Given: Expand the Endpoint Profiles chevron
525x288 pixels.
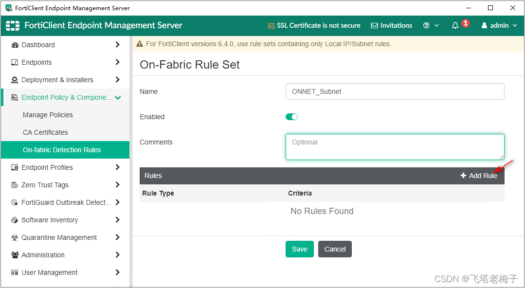Looking at the screenshot, I should coord(118,167).
